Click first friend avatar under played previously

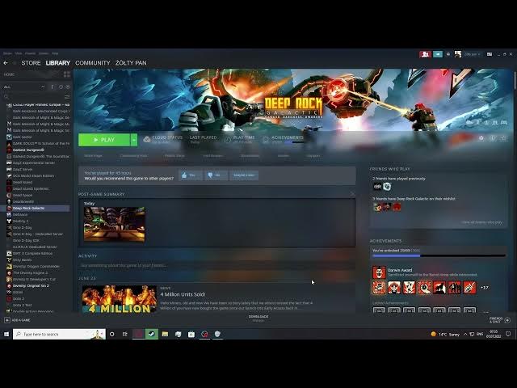pos(377,187)
